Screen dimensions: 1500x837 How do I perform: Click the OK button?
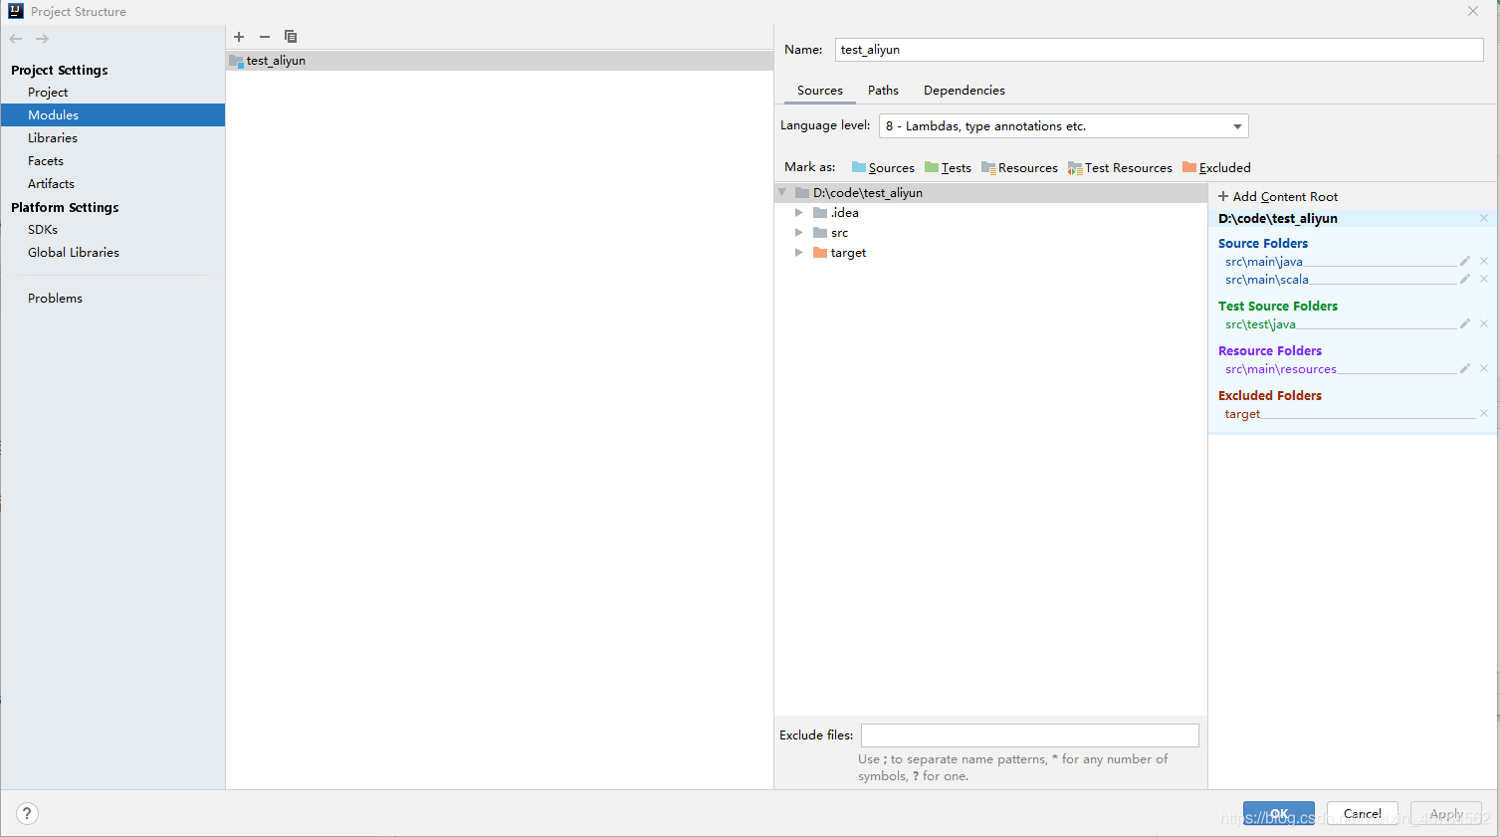click(1279, 813)
